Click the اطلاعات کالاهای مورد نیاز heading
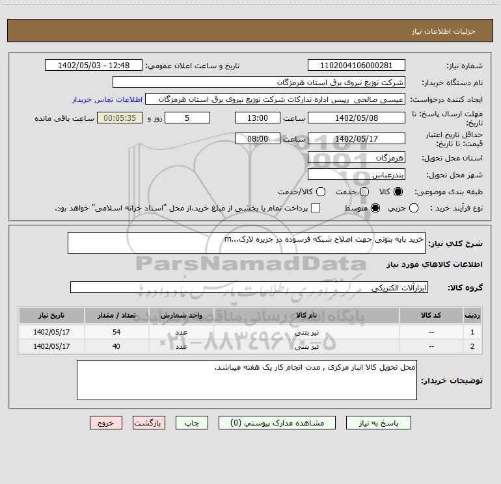 click(435, 264)
